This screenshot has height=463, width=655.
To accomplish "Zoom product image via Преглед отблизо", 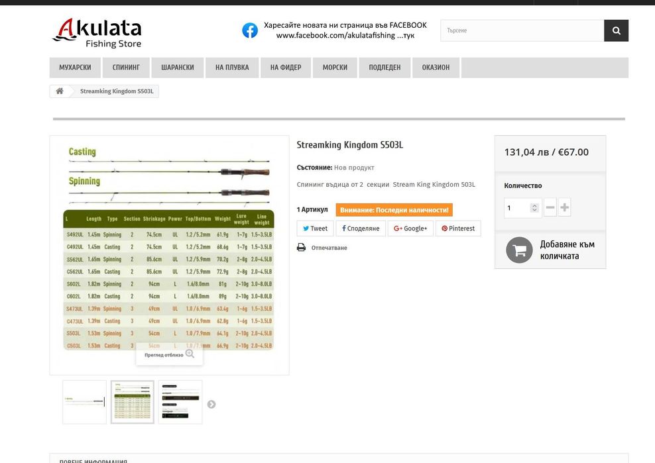I will [169, 354].
